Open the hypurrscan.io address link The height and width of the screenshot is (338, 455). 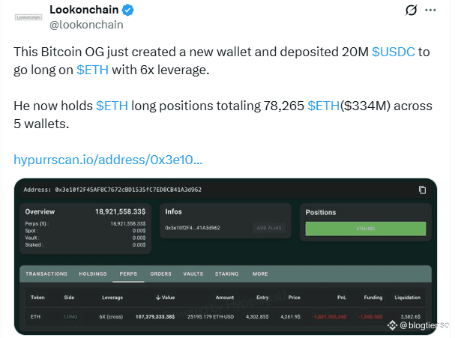108,160
